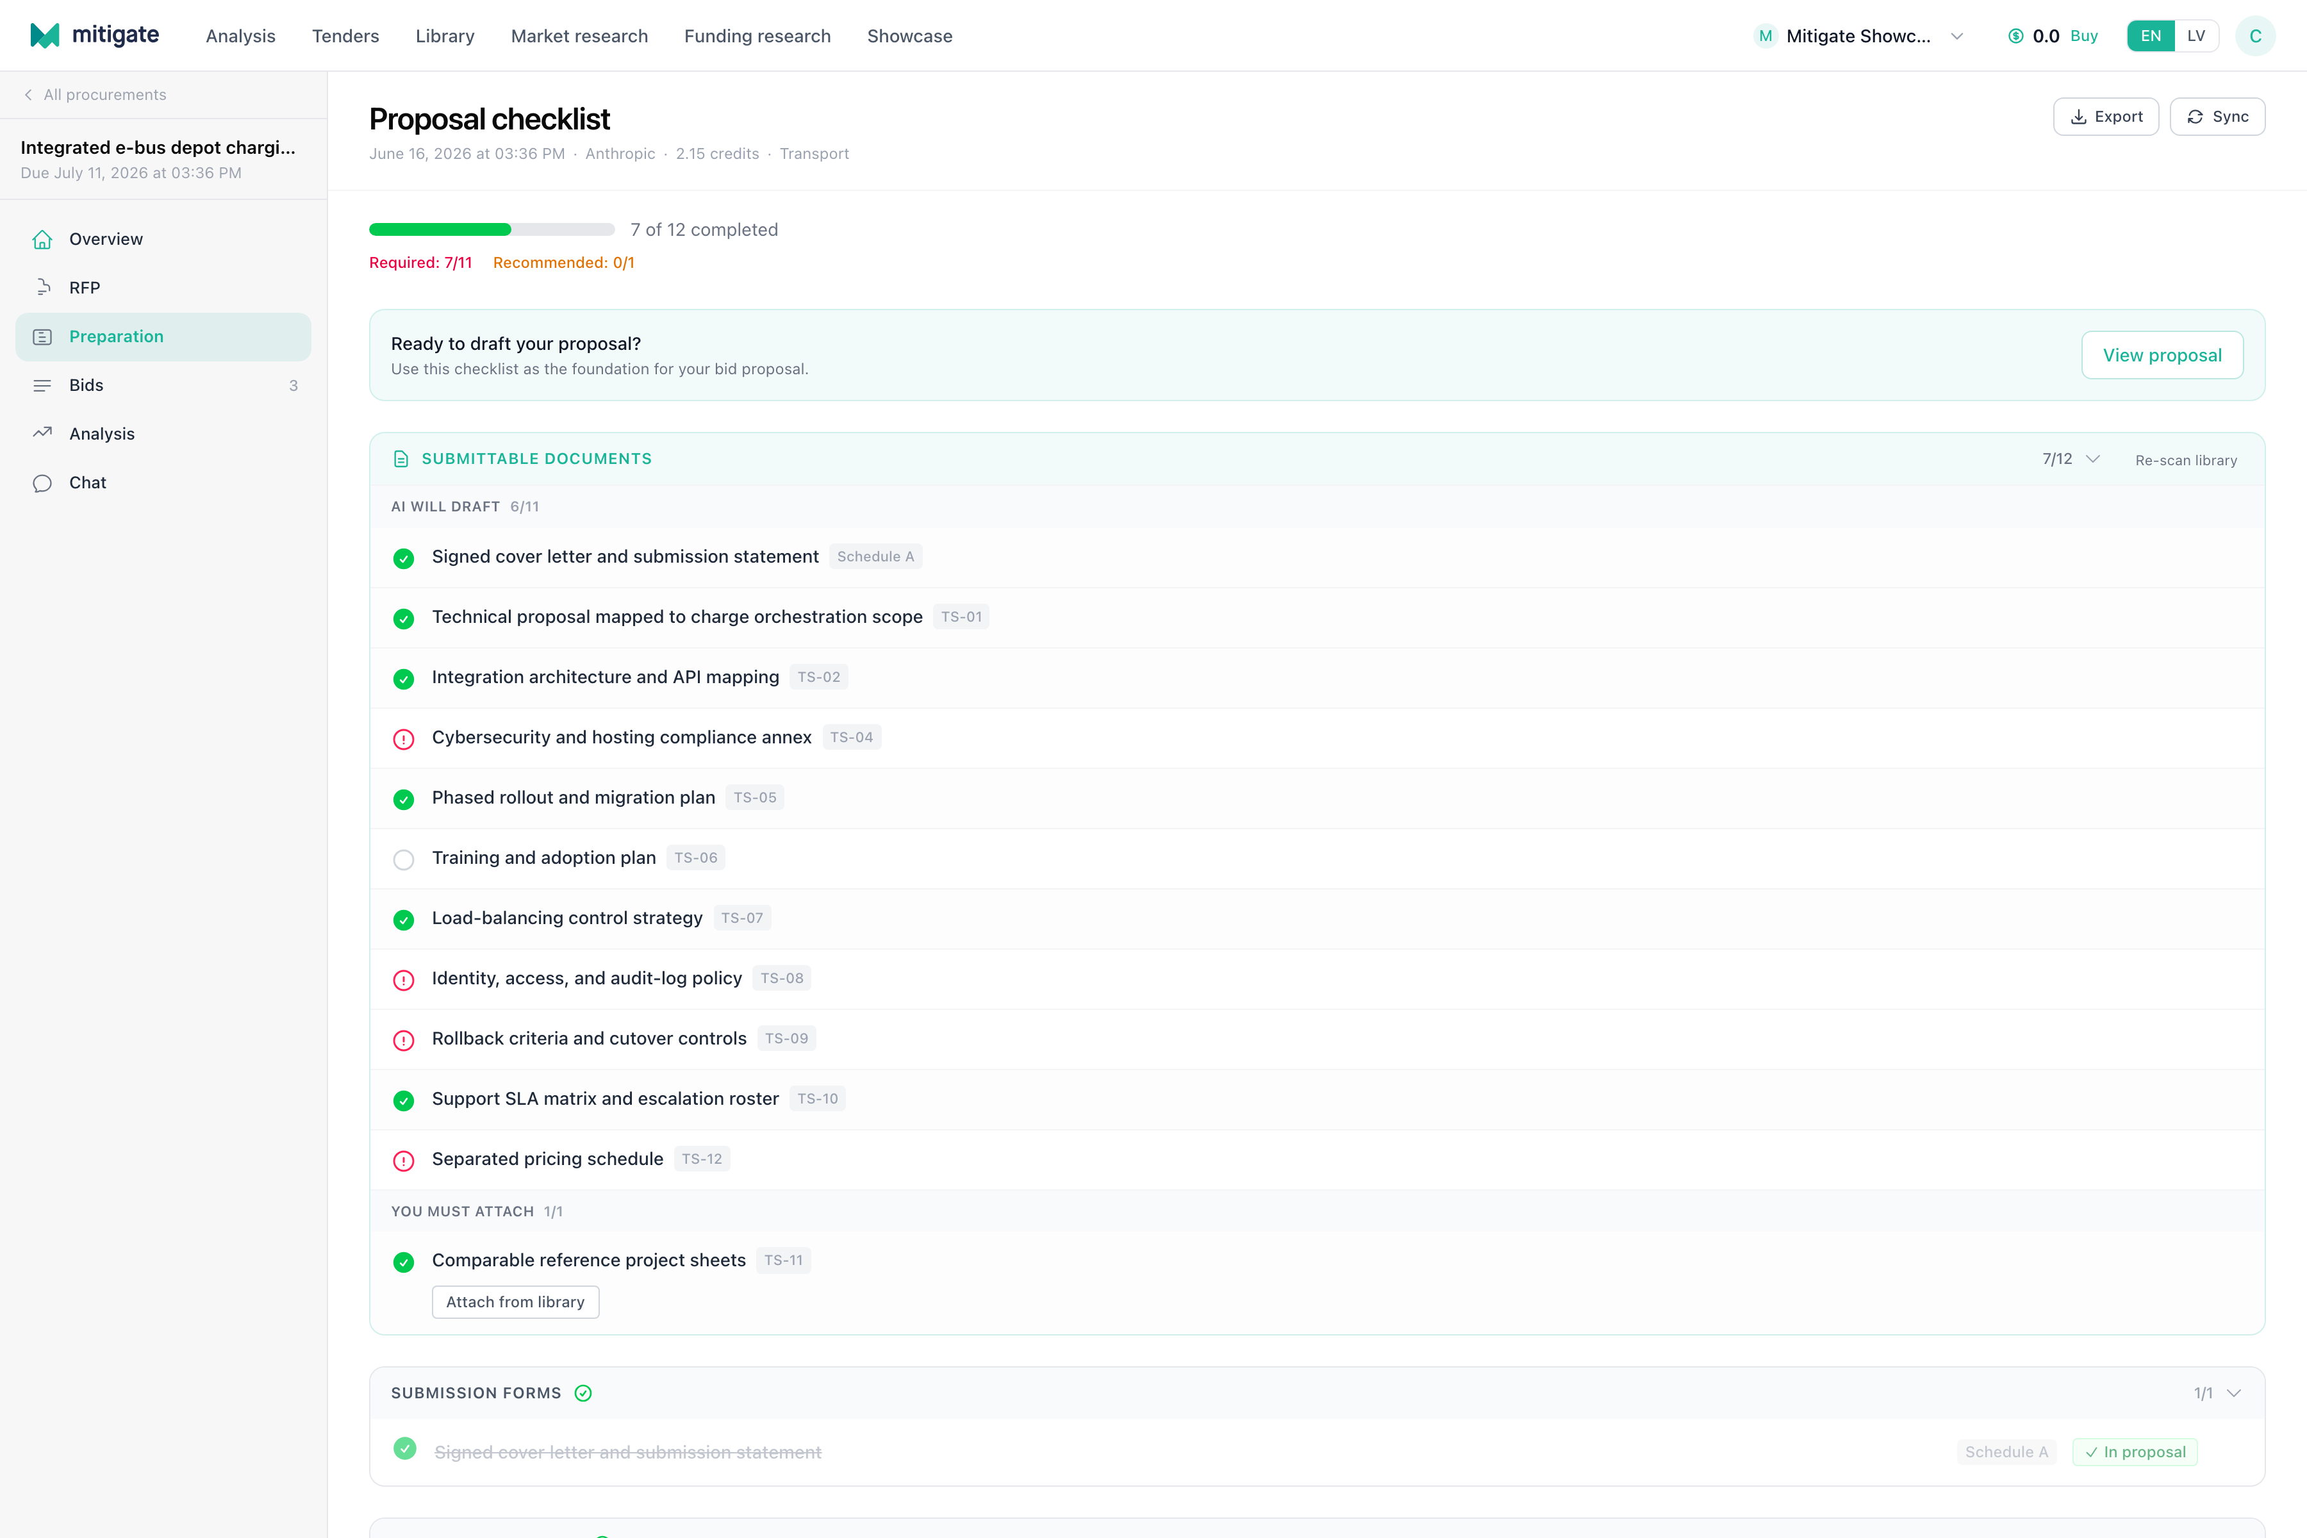The image size is (2307, 1538).
Task: Switch language to EN
Action: click(2150, 37)
